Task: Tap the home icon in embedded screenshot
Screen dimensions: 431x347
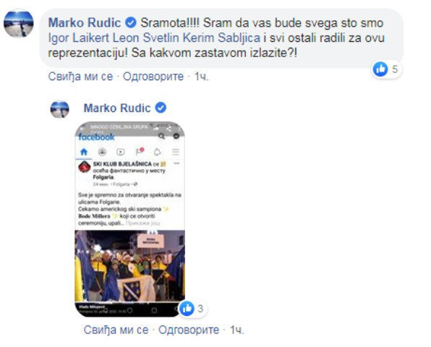Action: (x=84, y=152)
